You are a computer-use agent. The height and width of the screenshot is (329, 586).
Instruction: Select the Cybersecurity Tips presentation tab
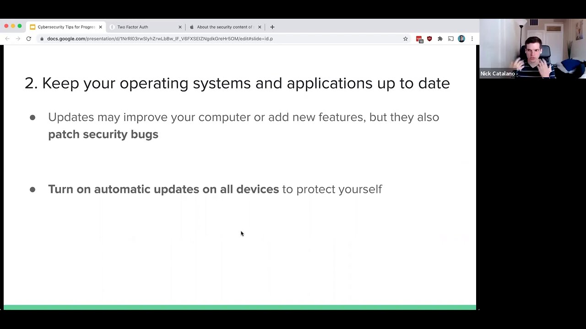pyautogui.click(x=64, y=27)
